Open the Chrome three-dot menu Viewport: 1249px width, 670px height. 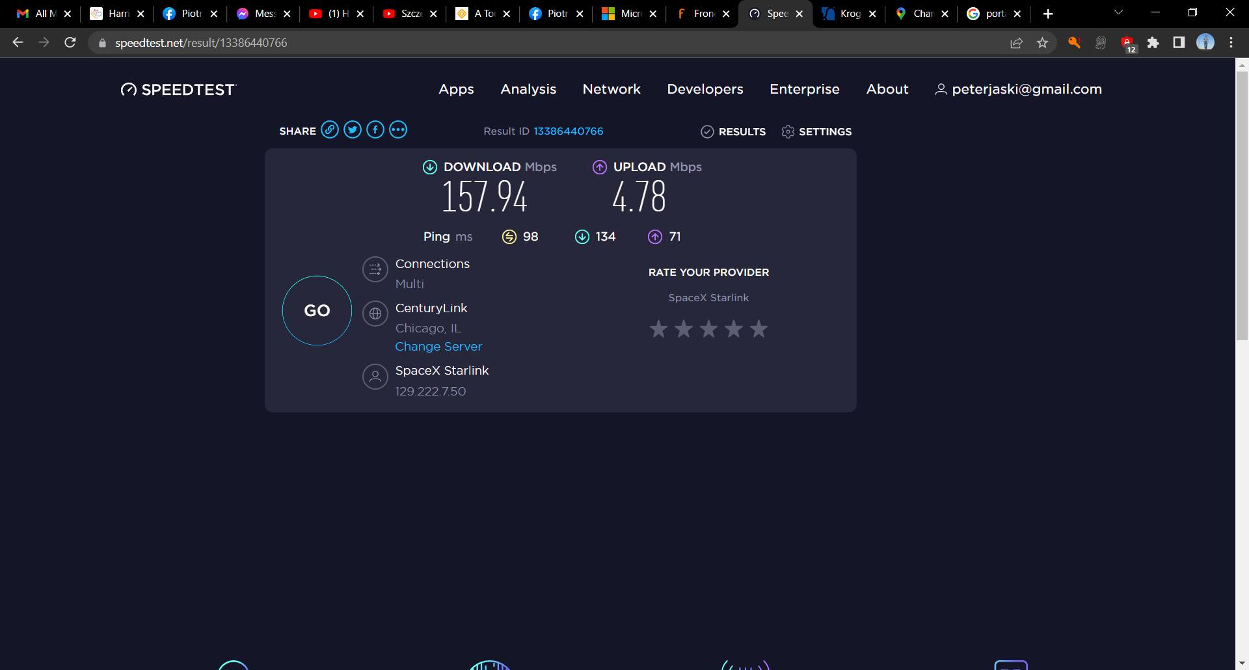tap(1231, 42)
